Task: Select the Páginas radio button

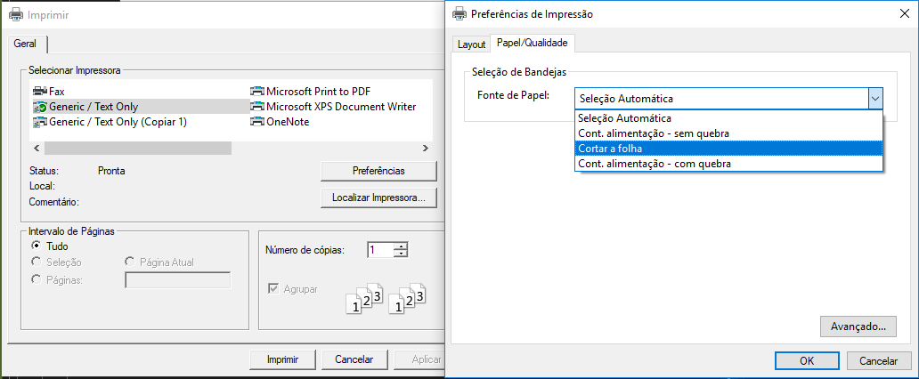Action: [x=37, y=280]
